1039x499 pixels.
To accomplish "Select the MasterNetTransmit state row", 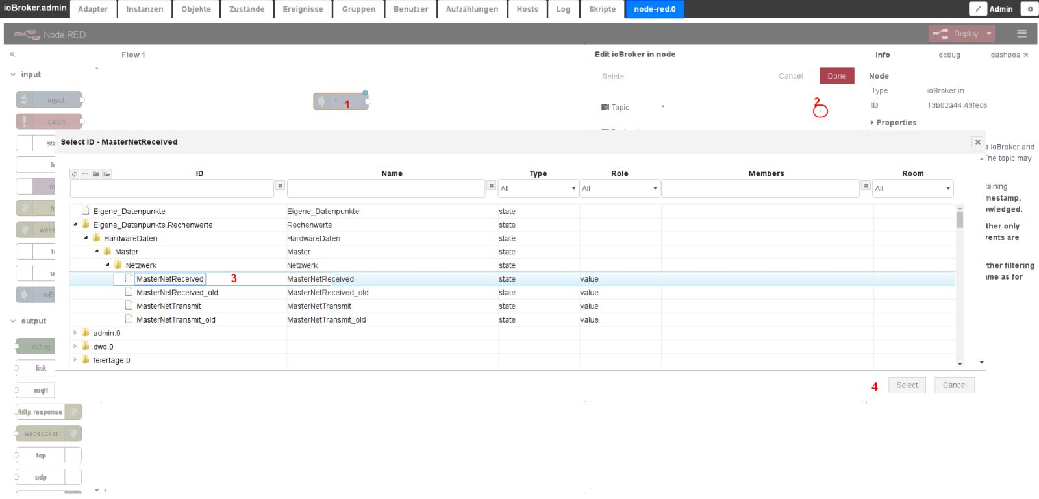I will point(169,306).
